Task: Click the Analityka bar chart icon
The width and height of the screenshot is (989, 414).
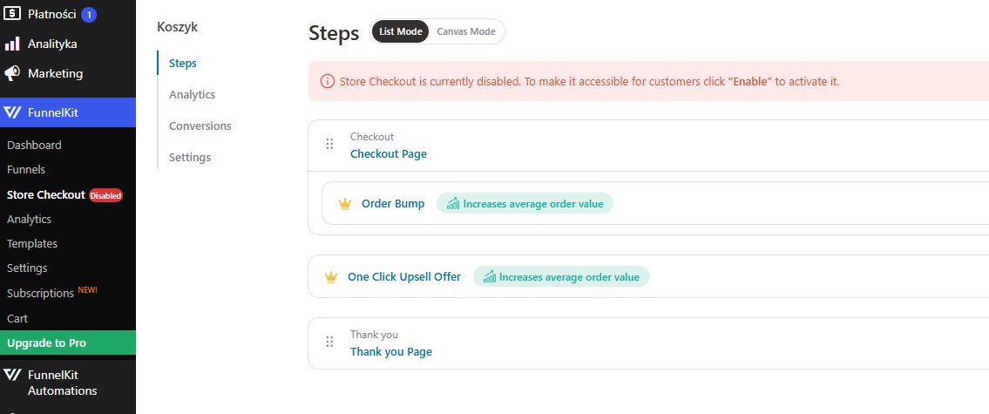Action: tap(12, 44)
